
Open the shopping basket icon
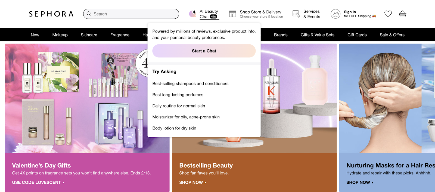point(403,14)
